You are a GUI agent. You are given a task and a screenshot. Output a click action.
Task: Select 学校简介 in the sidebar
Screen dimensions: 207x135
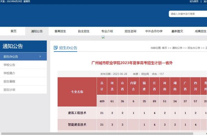click(x=23, y=73)
